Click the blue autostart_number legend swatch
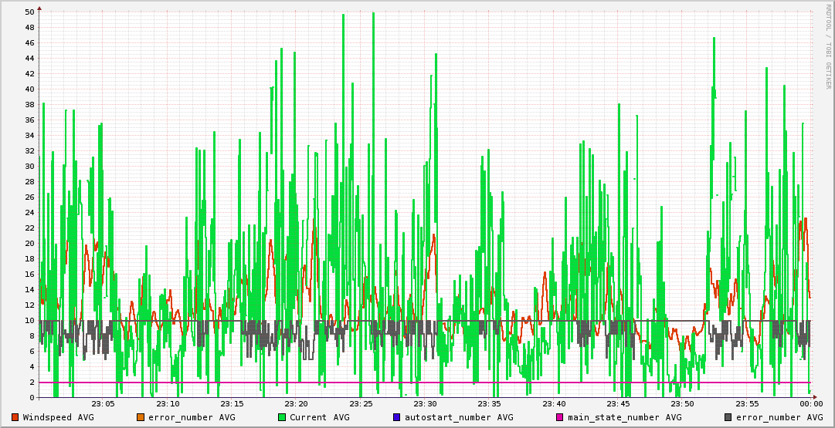 click(x=397, y=417)
